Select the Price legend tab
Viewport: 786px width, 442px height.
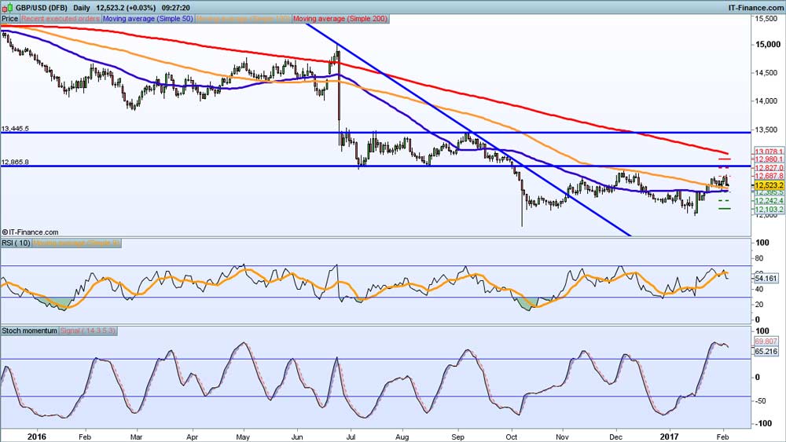click(9, 19)
